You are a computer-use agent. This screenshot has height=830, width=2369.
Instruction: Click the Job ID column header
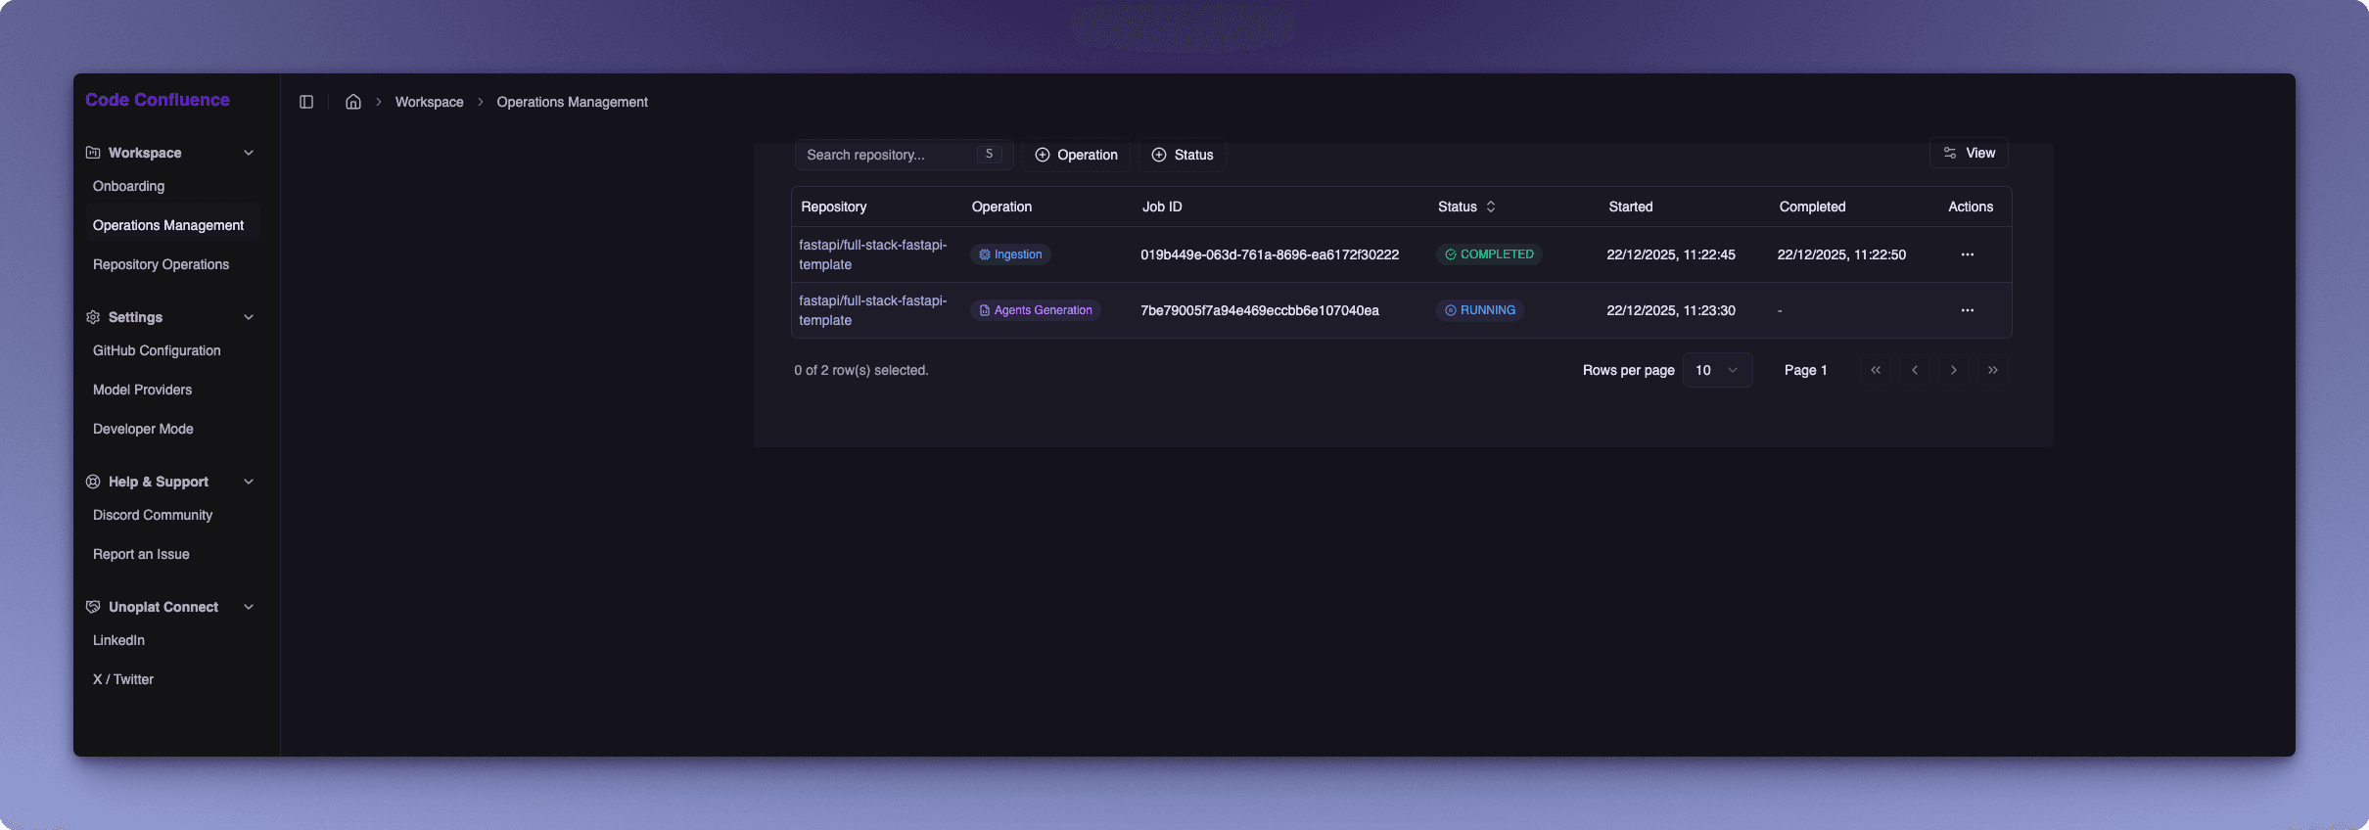[x=1162, y=207]
